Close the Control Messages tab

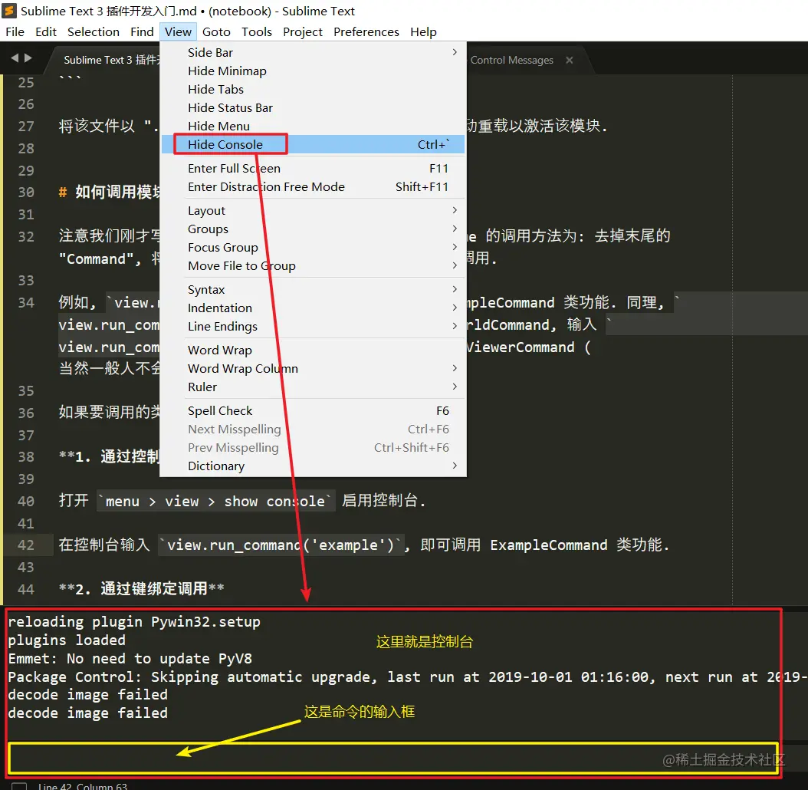click(x=570, y=60)
